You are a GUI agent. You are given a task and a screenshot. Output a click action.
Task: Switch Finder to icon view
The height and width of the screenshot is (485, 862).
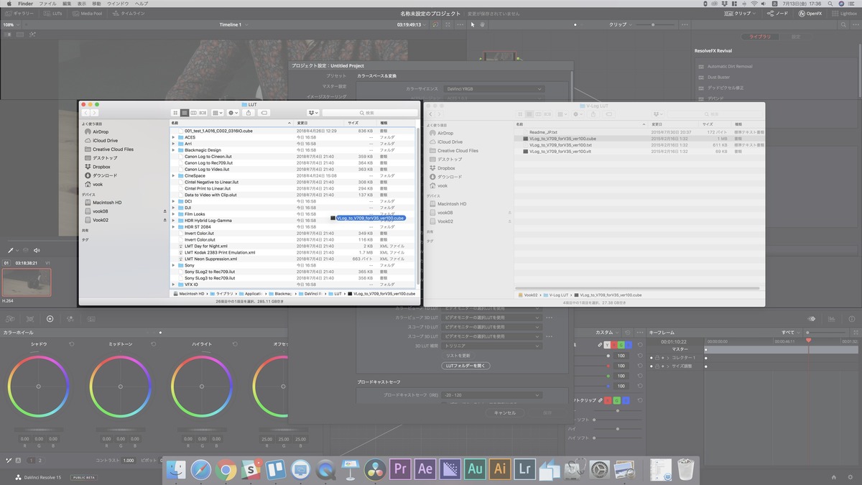[175, 113]
